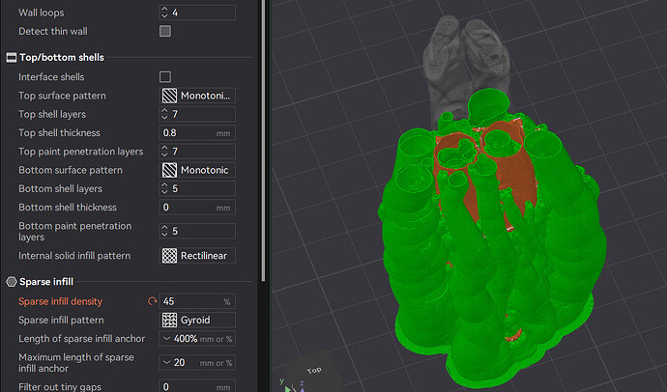Expand the Length of sparse infill anchor dropdown
Viewport: 667px width, 392px height.
197,339
